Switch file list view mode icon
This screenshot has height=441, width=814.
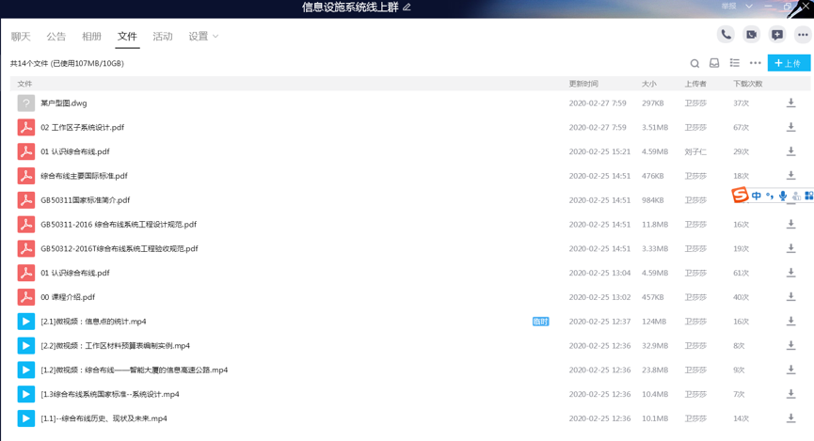[x=735, y=63]
